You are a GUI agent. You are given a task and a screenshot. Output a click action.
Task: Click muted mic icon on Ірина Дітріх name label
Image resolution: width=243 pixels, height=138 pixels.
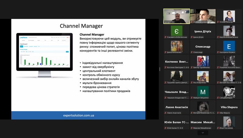tap(192, 37)
